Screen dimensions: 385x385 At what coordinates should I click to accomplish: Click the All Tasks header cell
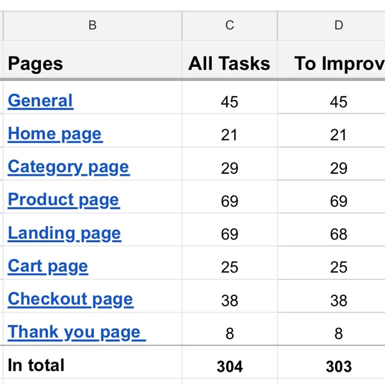coord(229,63)
